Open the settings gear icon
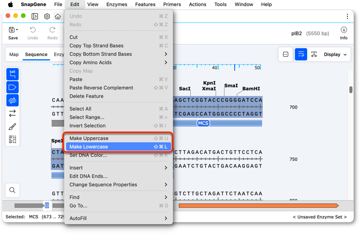Screen dimensions: 359x240 [x=47, y=16]
